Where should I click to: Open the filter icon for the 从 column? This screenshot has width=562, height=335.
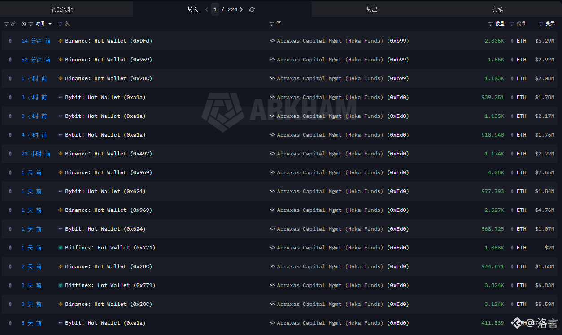61,24
